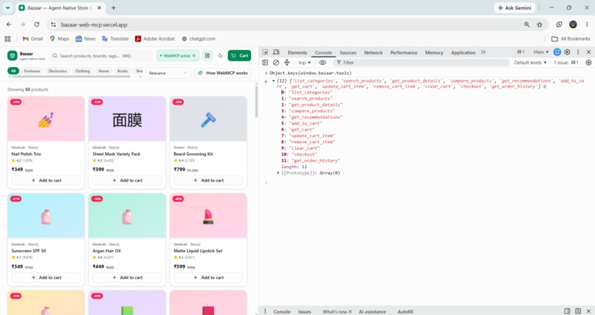
Task: Open the Chrome profile avatar
Action: [573, 24]
